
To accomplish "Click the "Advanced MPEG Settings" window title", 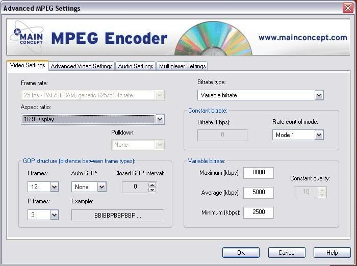I will 42,8.
